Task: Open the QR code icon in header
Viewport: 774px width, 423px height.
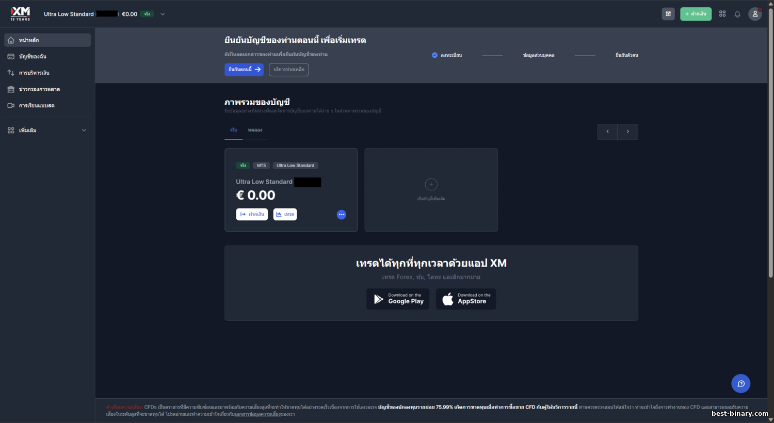Action: (668, 14)
